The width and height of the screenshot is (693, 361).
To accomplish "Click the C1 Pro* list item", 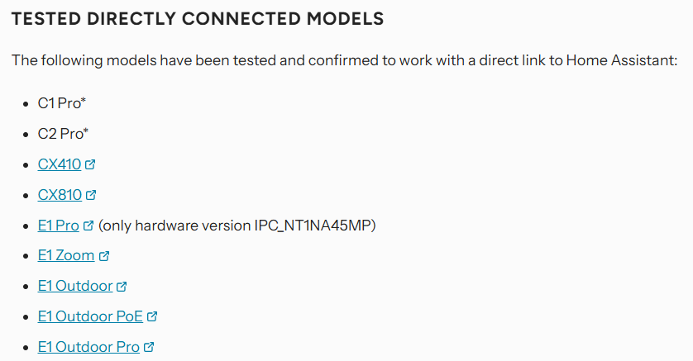I will [x=62, y=103].
